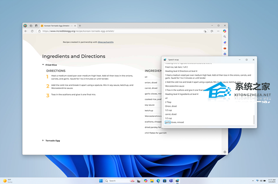Open tab actions menu icon in Edge
Image resolution: width=278 pixels, height=184 pixels.
[x=36, y=26]
